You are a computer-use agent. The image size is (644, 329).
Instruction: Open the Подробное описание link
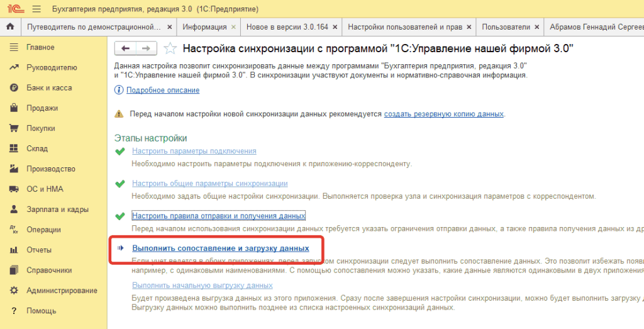(163, 90)
